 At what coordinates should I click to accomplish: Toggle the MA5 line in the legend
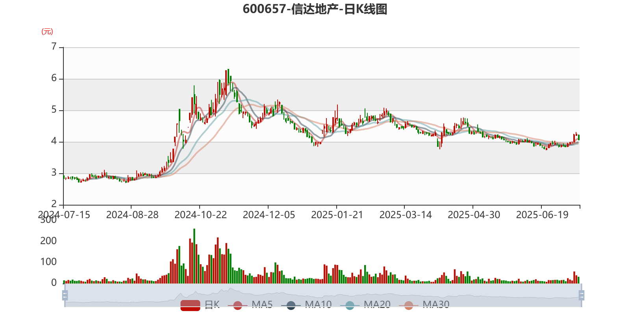pyautogui.click(x=250, y=305)
